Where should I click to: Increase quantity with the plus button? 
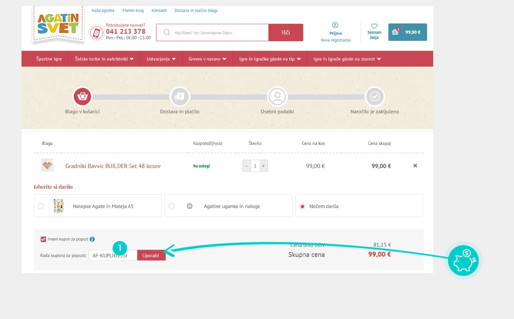(x=264, y=166)
